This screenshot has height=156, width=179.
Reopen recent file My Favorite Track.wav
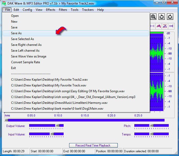click(76, 85)
